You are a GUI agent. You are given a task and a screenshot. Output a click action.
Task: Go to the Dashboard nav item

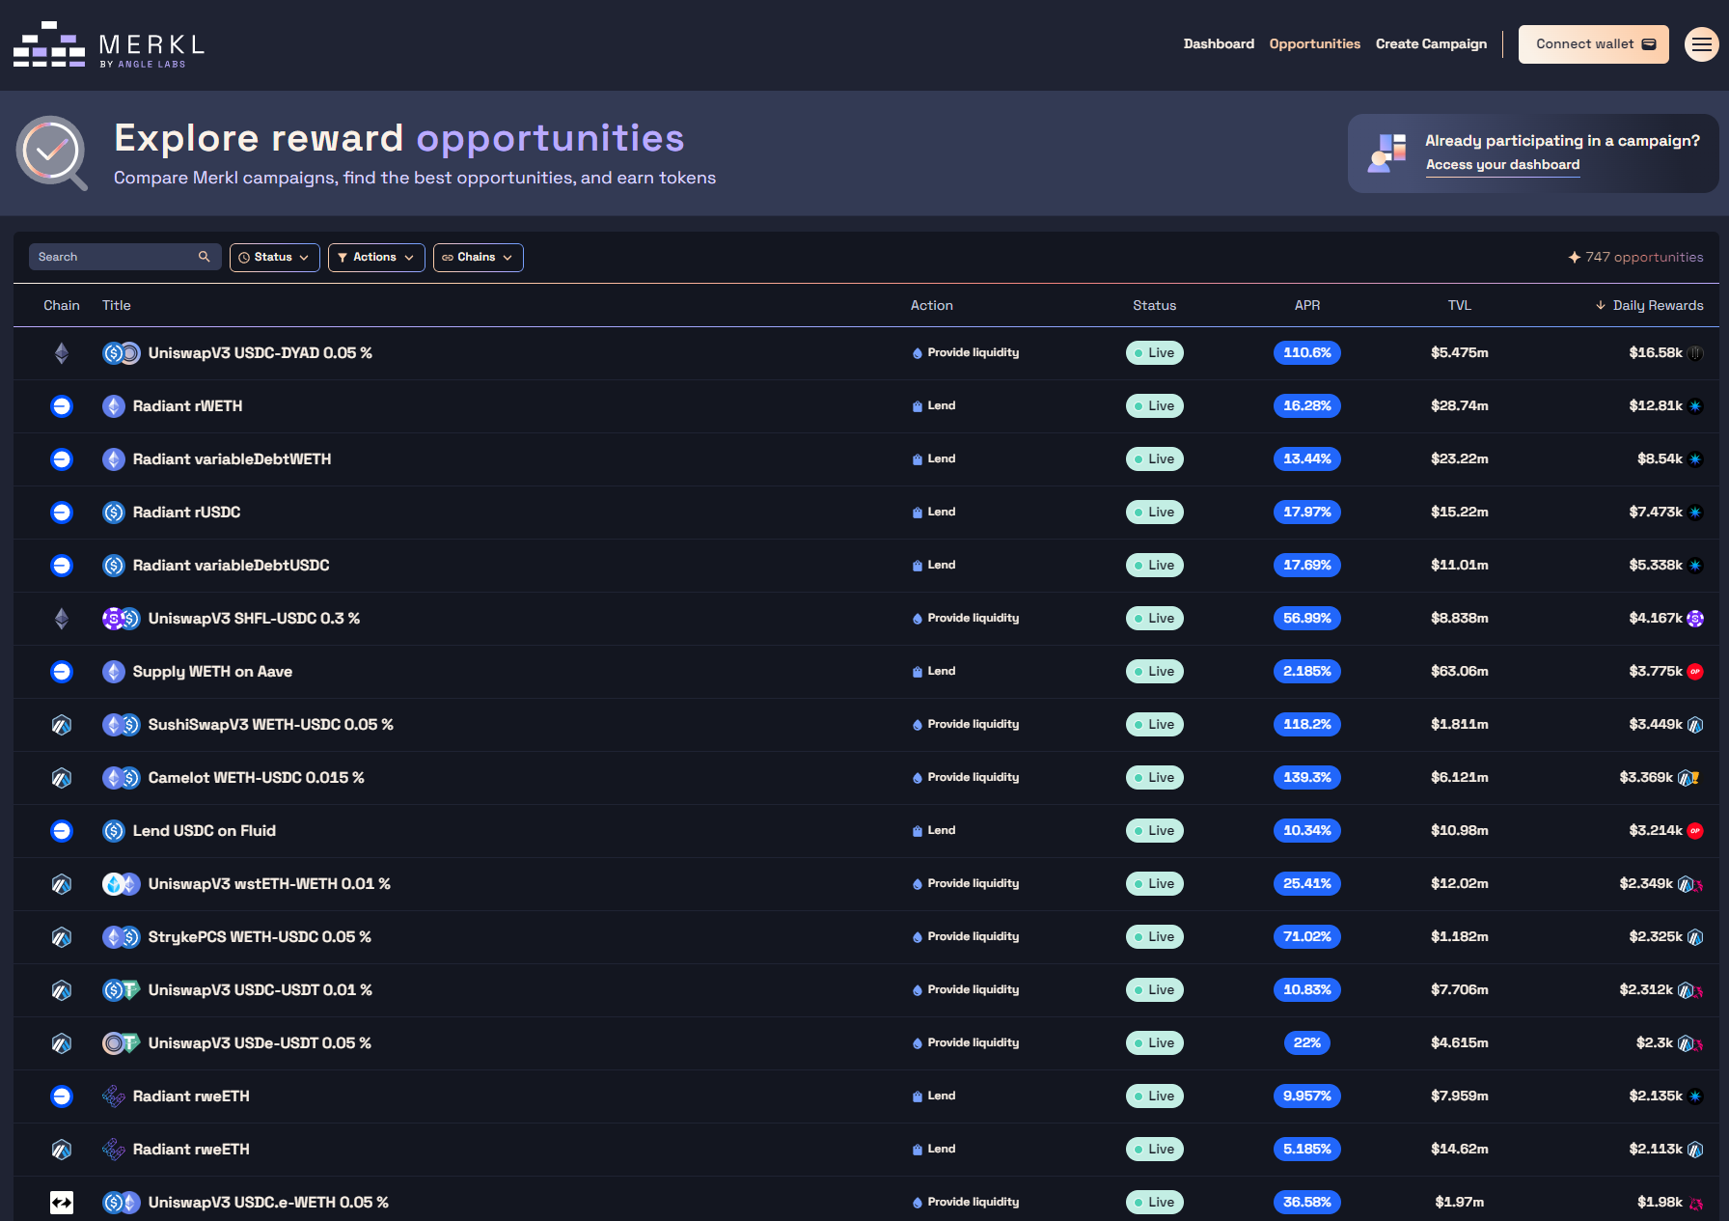[1219, 43]
